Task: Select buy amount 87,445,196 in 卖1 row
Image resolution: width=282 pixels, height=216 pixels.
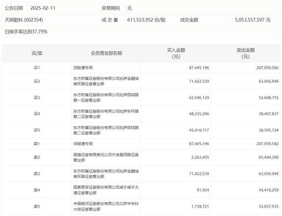Action: coord(199,144)
